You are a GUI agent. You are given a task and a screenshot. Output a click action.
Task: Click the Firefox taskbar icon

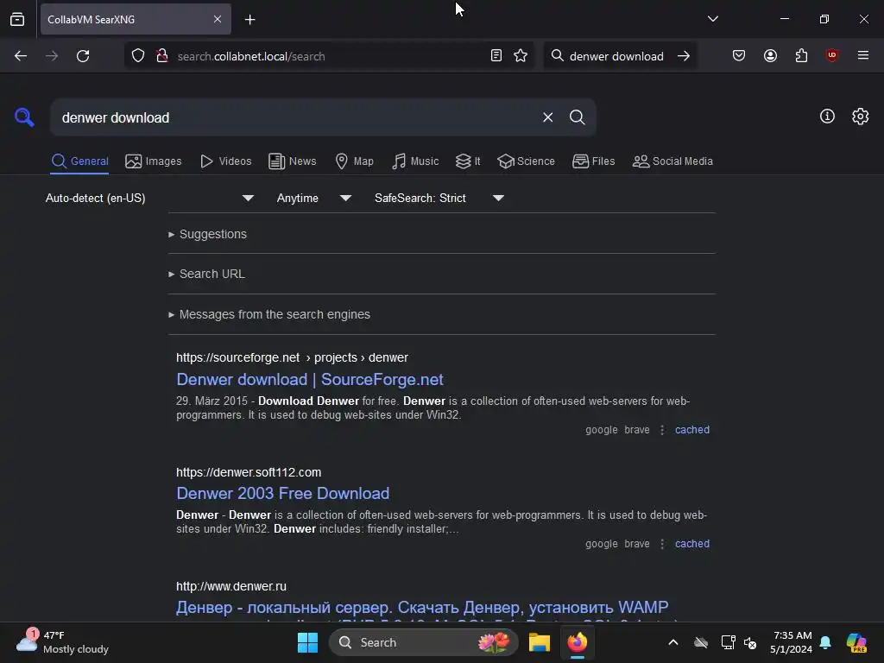pos(578,642)
